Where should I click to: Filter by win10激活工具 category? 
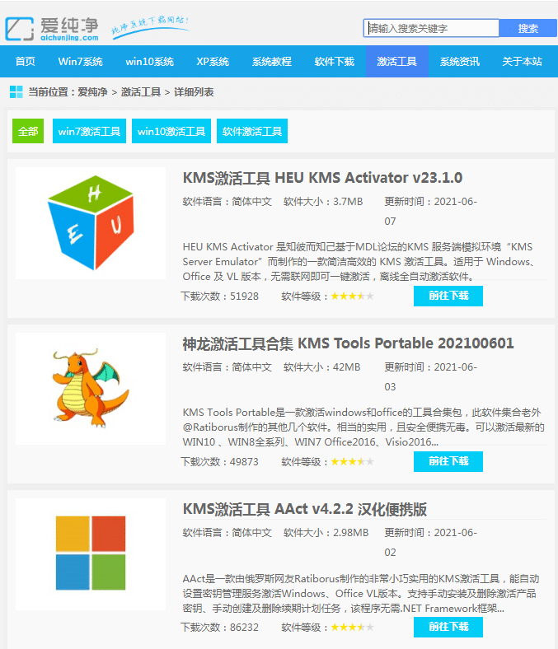tap(171, 132)
